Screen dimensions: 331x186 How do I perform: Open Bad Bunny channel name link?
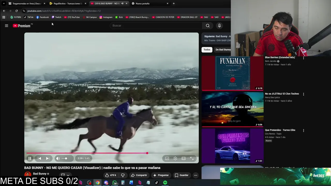click(x=40, y=174)
